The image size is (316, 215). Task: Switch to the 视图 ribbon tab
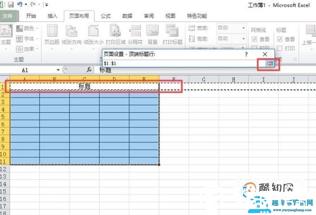pos(171,16)
